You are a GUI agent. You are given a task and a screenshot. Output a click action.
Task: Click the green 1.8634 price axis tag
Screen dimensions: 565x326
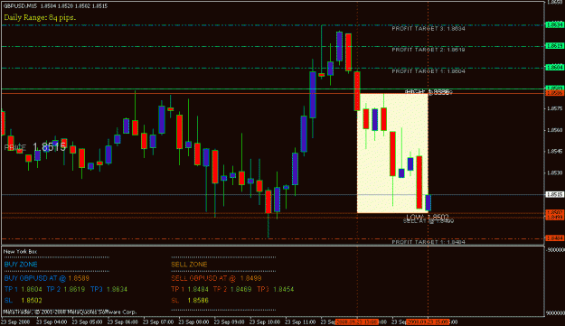coord(554,24)
